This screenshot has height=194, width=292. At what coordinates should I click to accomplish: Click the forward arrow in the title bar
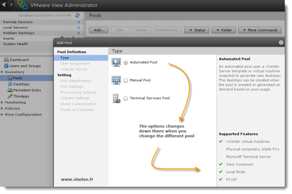[x=12, y=4]
